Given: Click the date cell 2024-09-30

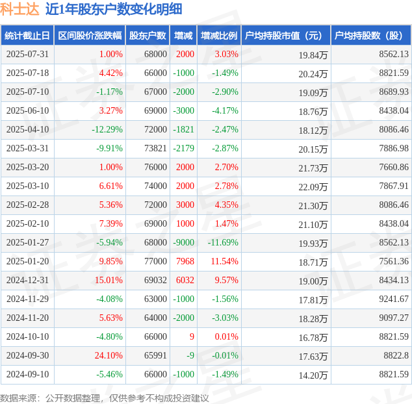Looking at the screenshot, I should point(27,355).
